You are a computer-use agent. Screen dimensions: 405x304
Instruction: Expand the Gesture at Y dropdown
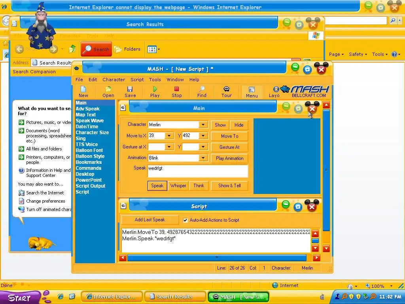click(203, 147)
